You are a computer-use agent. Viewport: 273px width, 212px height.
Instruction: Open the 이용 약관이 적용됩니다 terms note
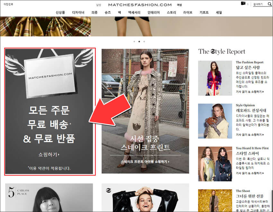[49, 168]
